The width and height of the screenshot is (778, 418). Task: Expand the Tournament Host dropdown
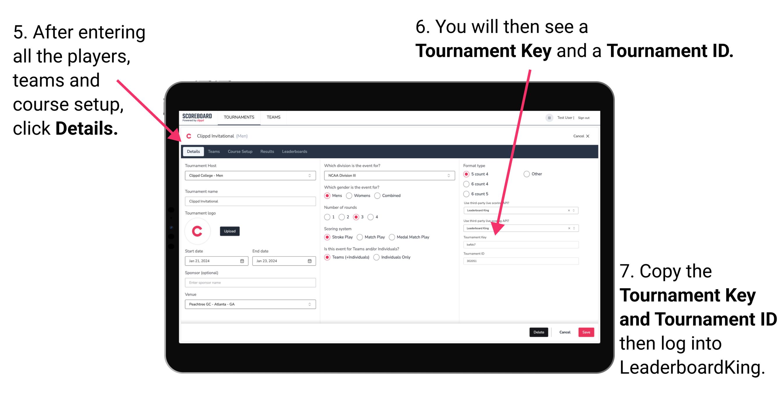pyautogui.click(x=309, y=175)
